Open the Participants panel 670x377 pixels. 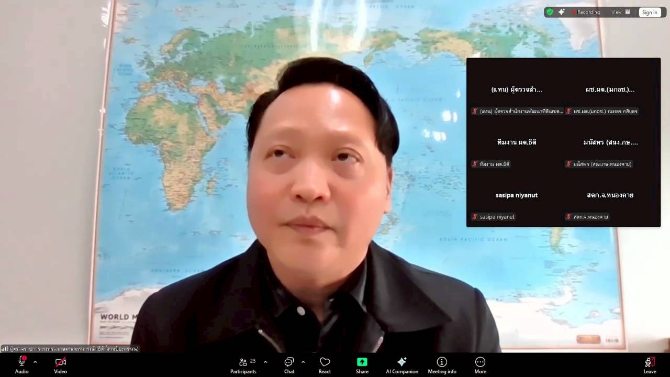click(243, 365)
